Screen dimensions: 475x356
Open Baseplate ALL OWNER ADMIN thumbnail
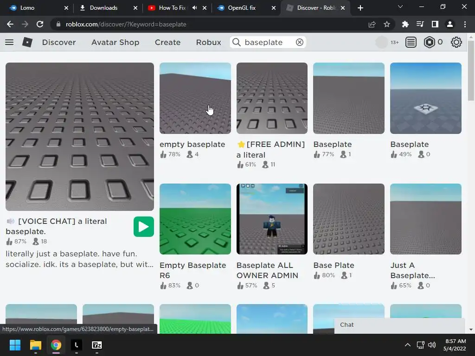[272, 219]
